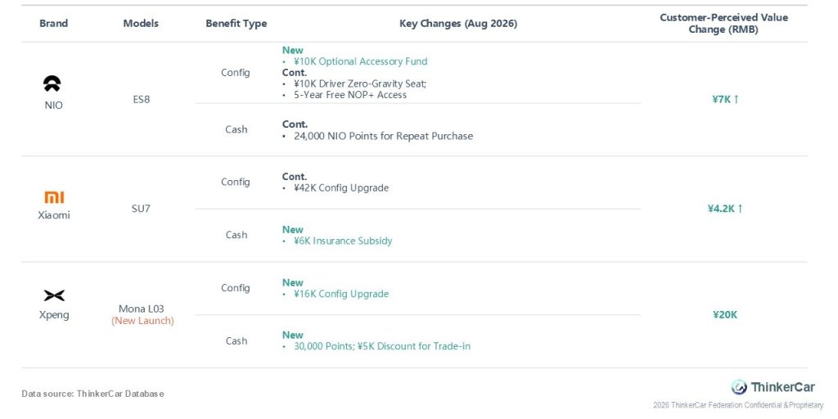Click the Xpeng X logo icon

tap(54, 295)
